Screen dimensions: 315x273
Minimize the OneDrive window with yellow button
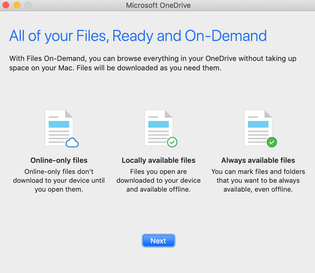tap(17, 5)
